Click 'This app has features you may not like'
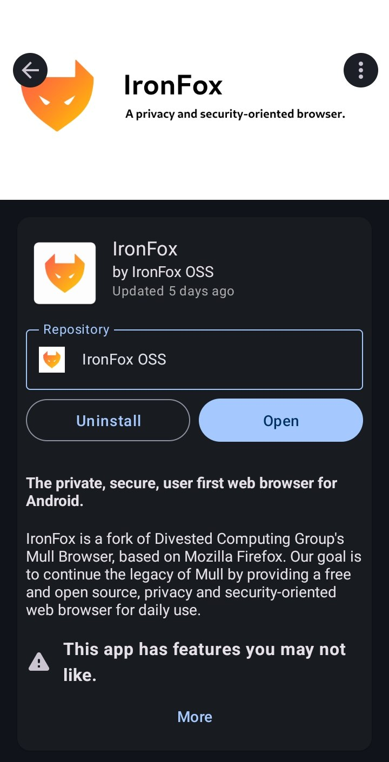Screen dimensions: 389x762 tap(204, 662)
